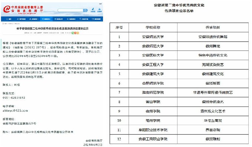Select the table row for 徽州舞龙
The width and height of the screenshot is (252, 147).
click(x=179, y=46)
